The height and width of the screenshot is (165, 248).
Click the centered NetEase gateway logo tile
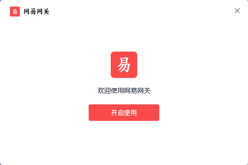pos(124,65)
